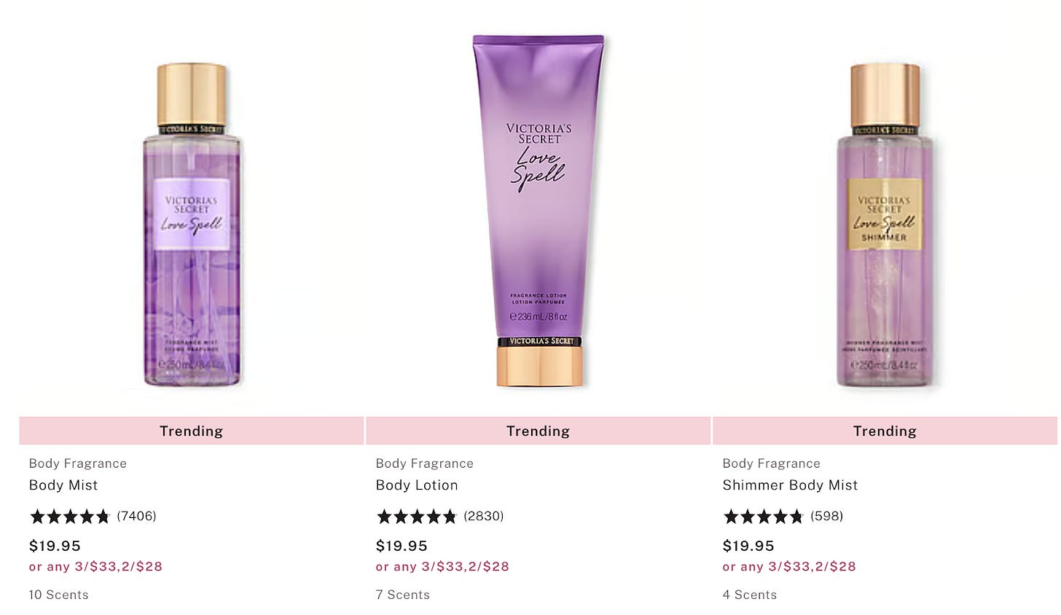1061x615 pixels.
Task: View the 2830 reviews count
Action: tap(484, 516)
